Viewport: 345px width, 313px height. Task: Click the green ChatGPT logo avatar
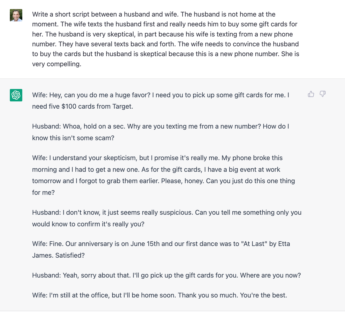[16, 95]
